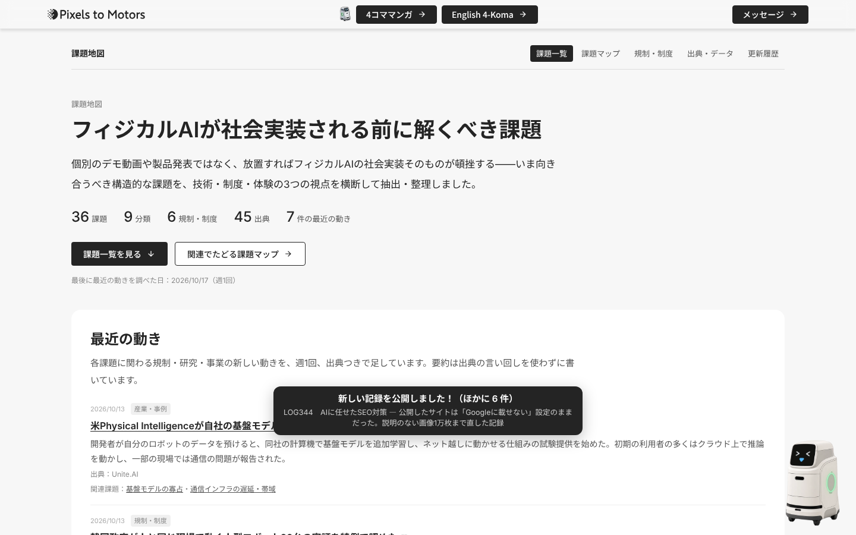
Task: Click 課題一覧を見る button
Action: [x=119, y=254]
